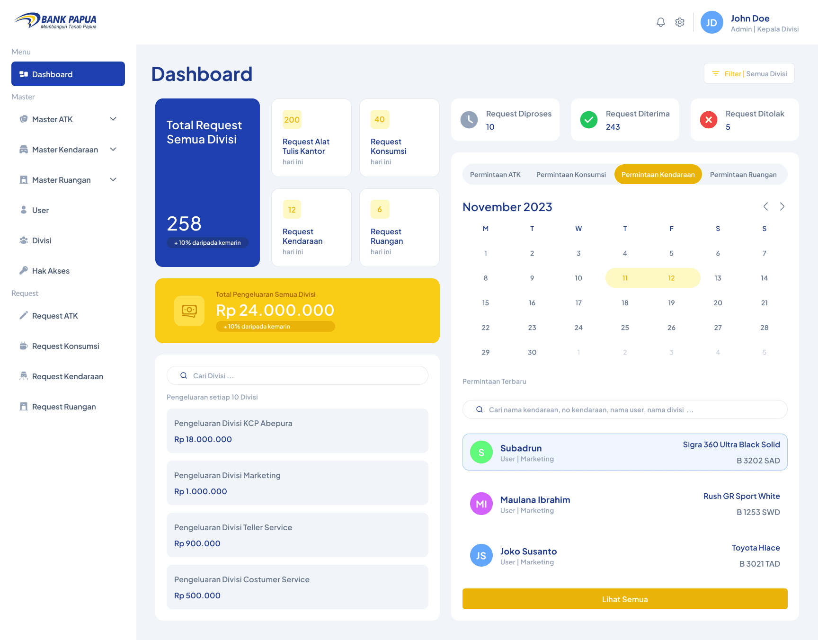Click Pengeluaran Divisi Marketing entry
The width and height of the screenshot is (818, 640).
[x=297, y=483]
